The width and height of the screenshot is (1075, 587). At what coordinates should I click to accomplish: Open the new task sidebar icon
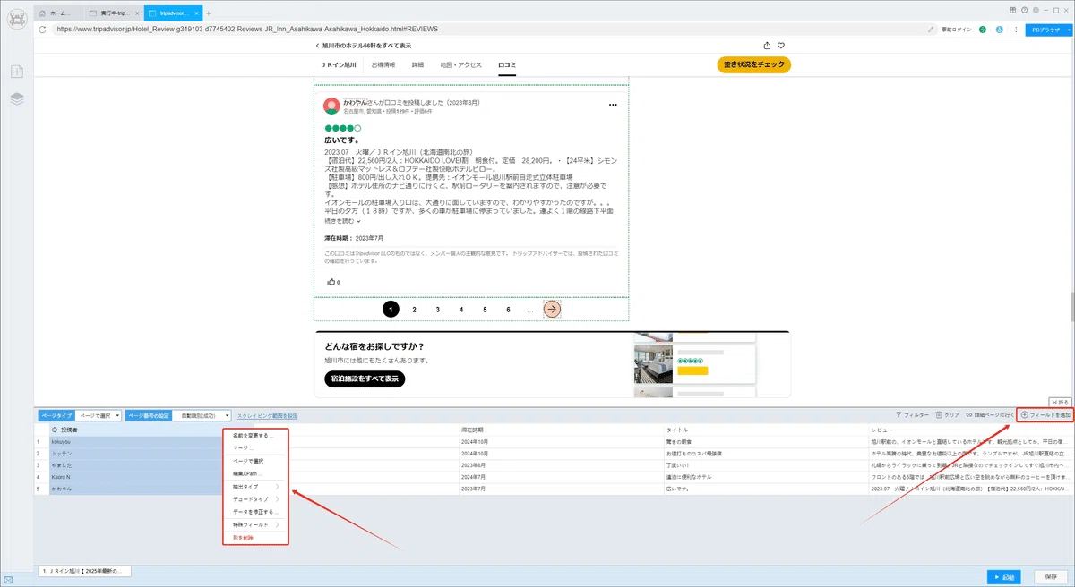17,72
